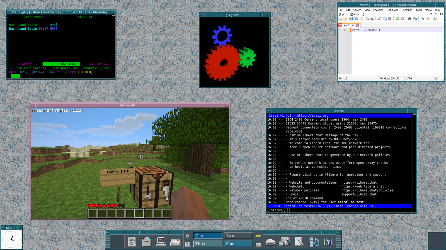This screenshot has width=446, height=250.
Task: Open window menu of glxgears window
Action: (x=202, y=15)
